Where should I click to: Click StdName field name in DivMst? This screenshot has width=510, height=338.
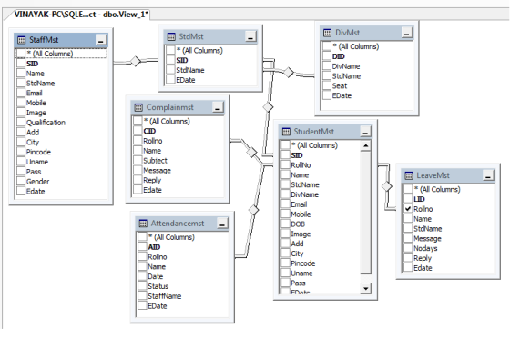(346, 76)
